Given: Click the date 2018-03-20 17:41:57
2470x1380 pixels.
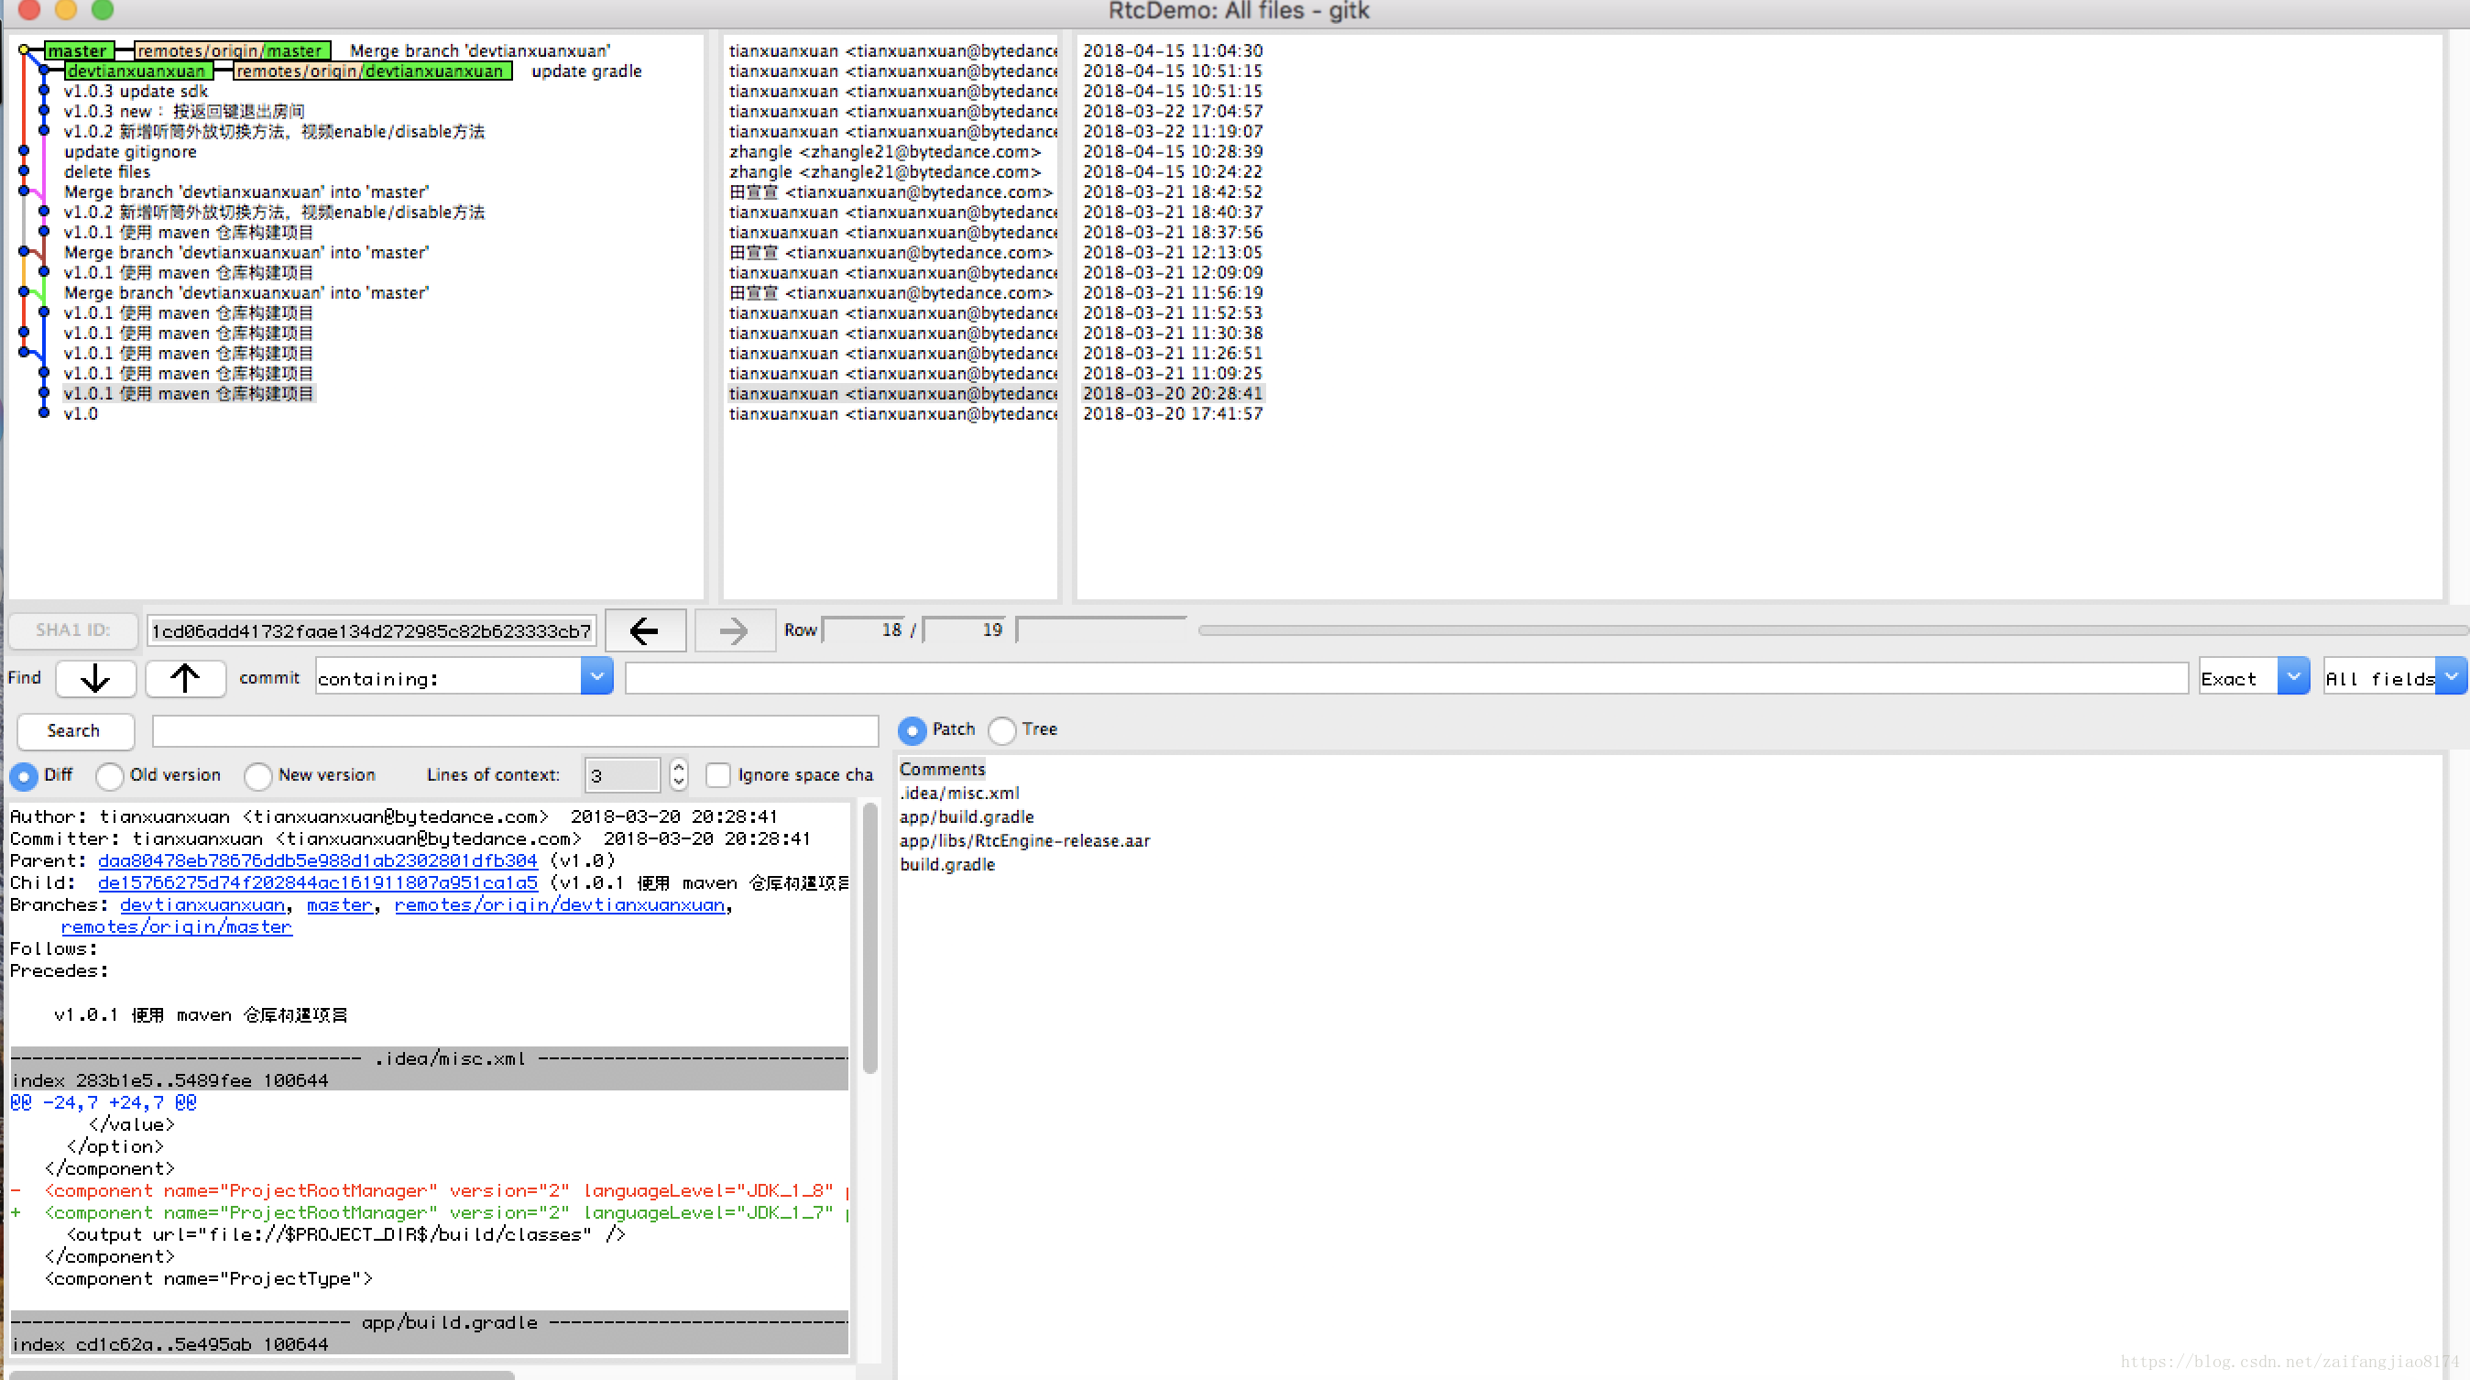Looking at the screenshot, I should pos(1173,413).
